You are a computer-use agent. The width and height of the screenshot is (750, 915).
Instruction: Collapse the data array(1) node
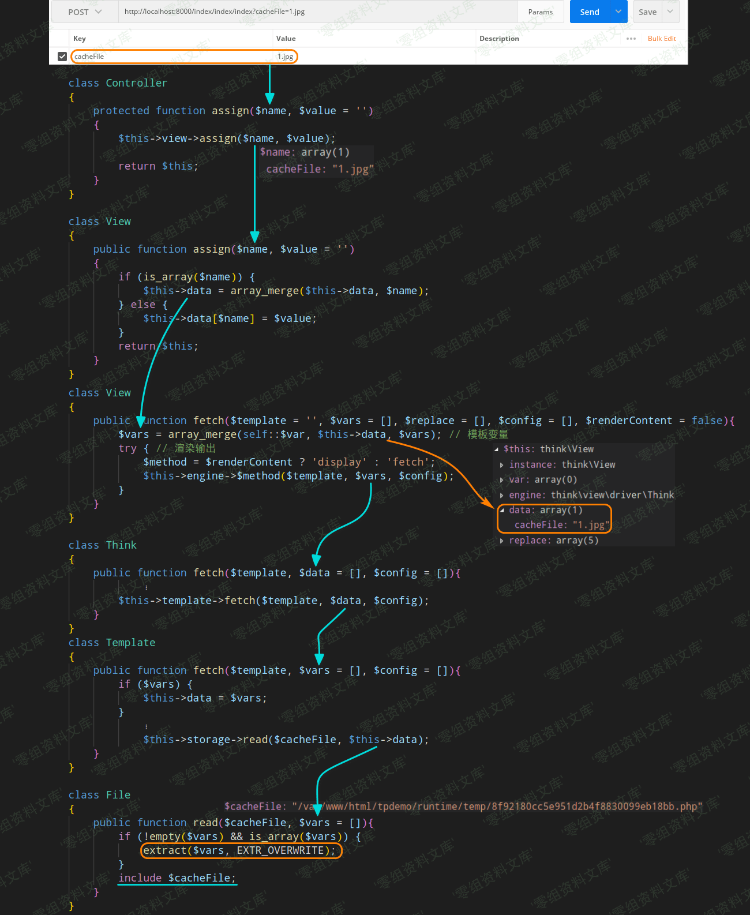pos(502,510)
